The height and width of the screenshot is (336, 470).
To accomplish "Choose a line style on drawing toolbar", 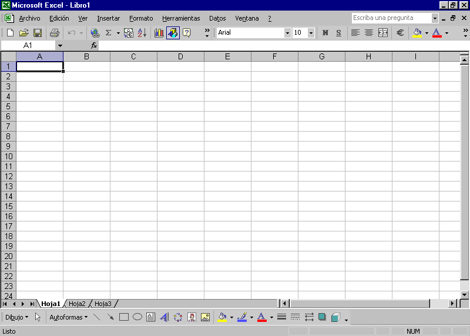I will [282, 317].
